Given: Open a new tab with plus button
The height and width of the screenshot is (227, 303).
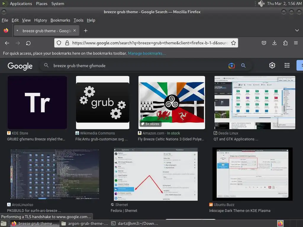Looking at the screenshot, I should tap(86, 31).
